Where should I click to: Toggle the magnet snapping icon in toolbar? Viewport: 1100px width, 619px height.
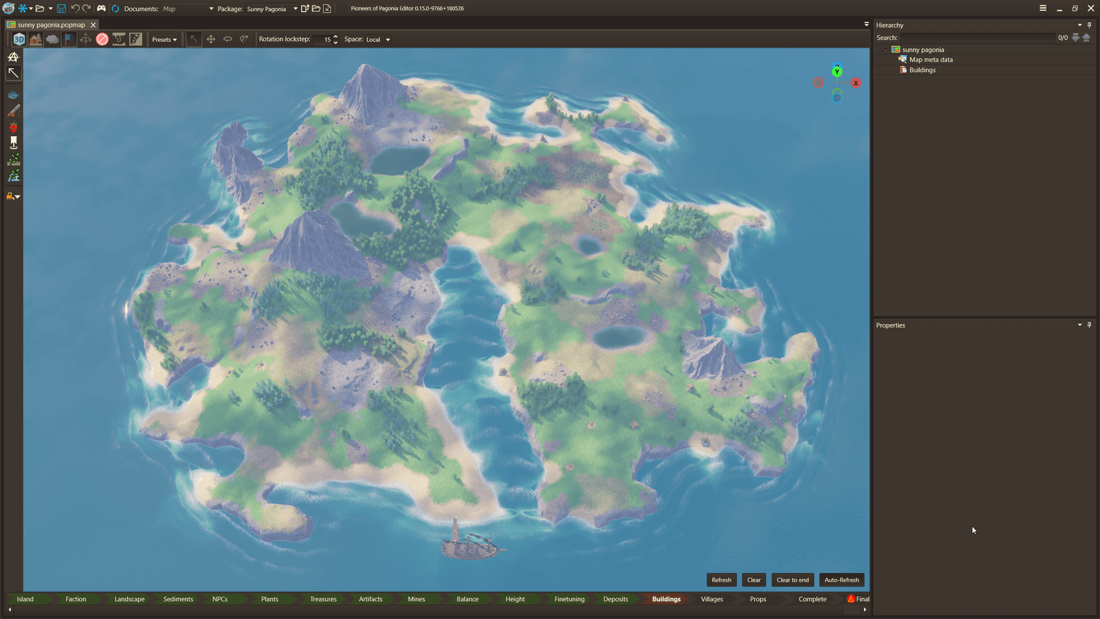(x=119, y=39)
